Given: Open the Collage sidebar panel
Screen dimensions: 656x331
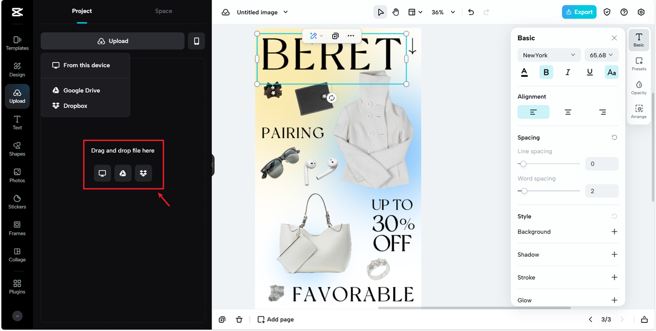Looking at the screenshot, I should [17, 255].
